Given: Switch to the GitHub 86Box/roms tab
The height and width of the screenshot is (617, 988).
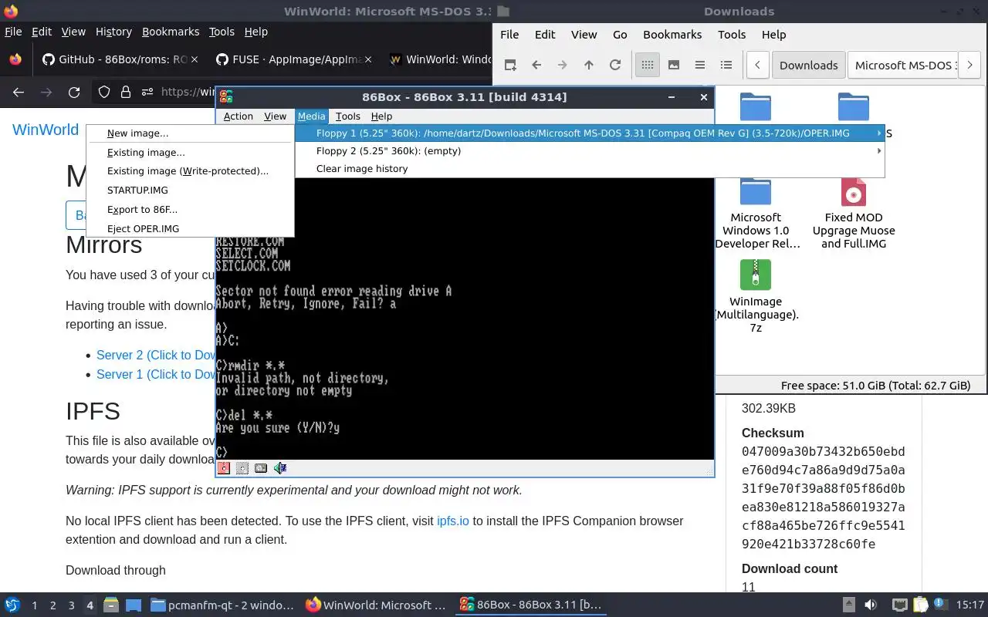Looking at the screenshot, I should (x=121, y=59).
